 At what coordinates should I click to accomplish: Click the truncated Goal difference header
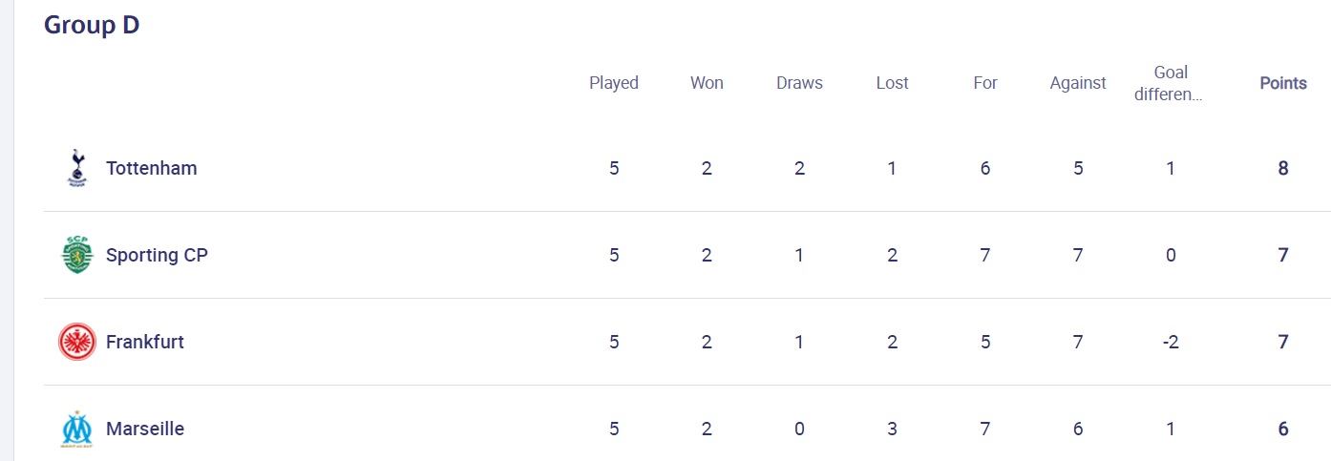coord(1171,83)
